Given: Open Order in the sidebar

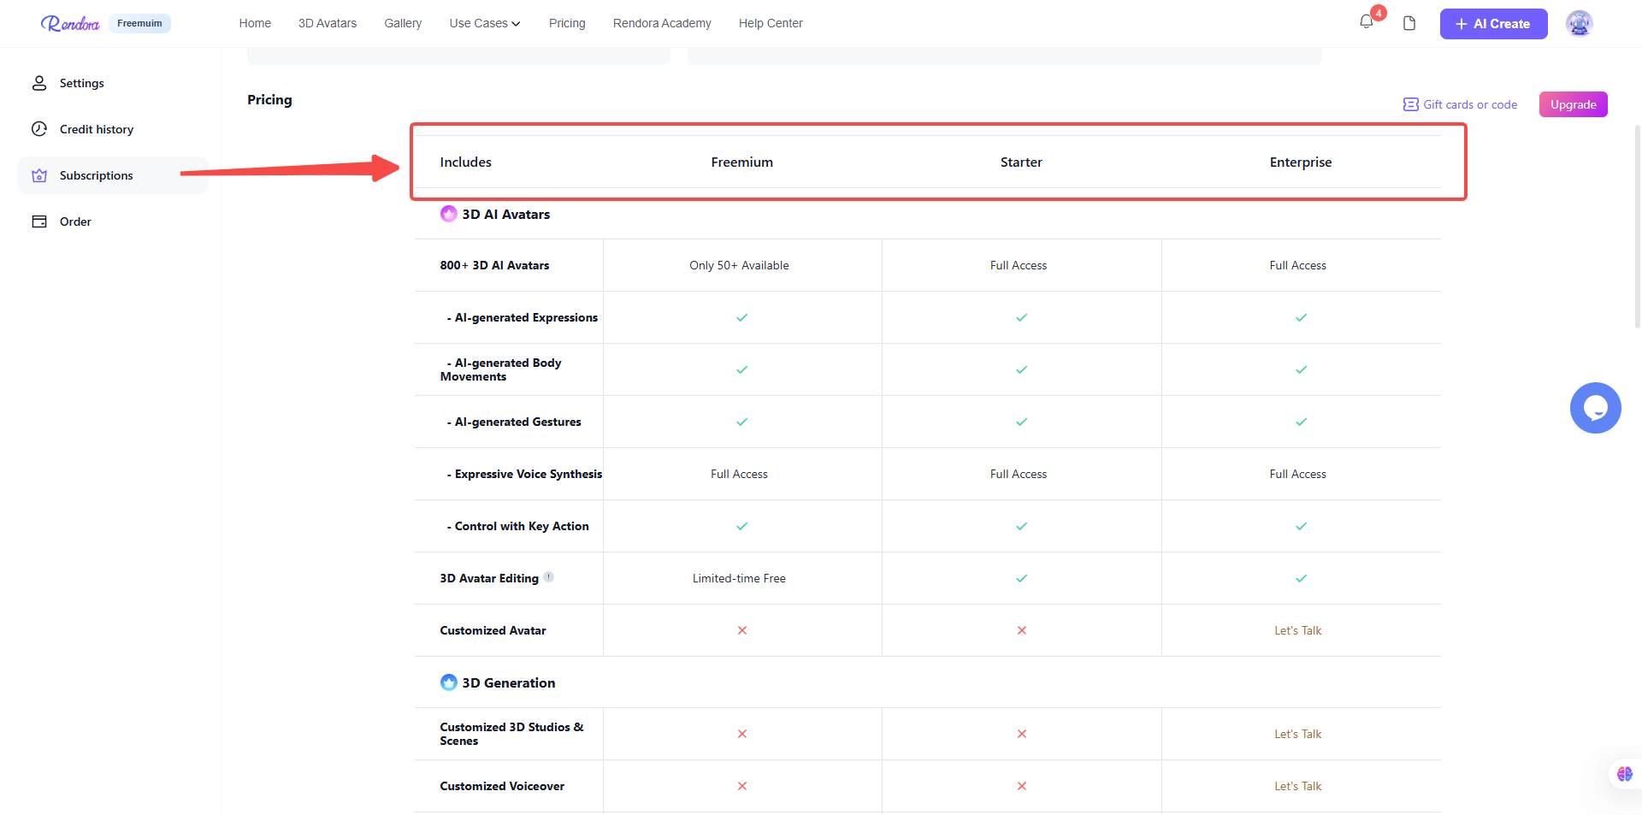Looking at the screenshot, I should pyautogui.click(x=113, y=221).
